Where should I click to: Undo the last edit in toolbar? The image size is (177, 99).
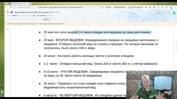coord(8,20)
